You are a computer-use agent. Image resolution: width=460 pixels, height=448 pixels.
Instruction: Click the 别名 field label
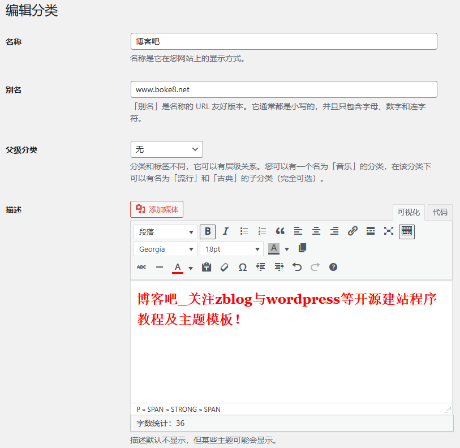tap(14, 90)
